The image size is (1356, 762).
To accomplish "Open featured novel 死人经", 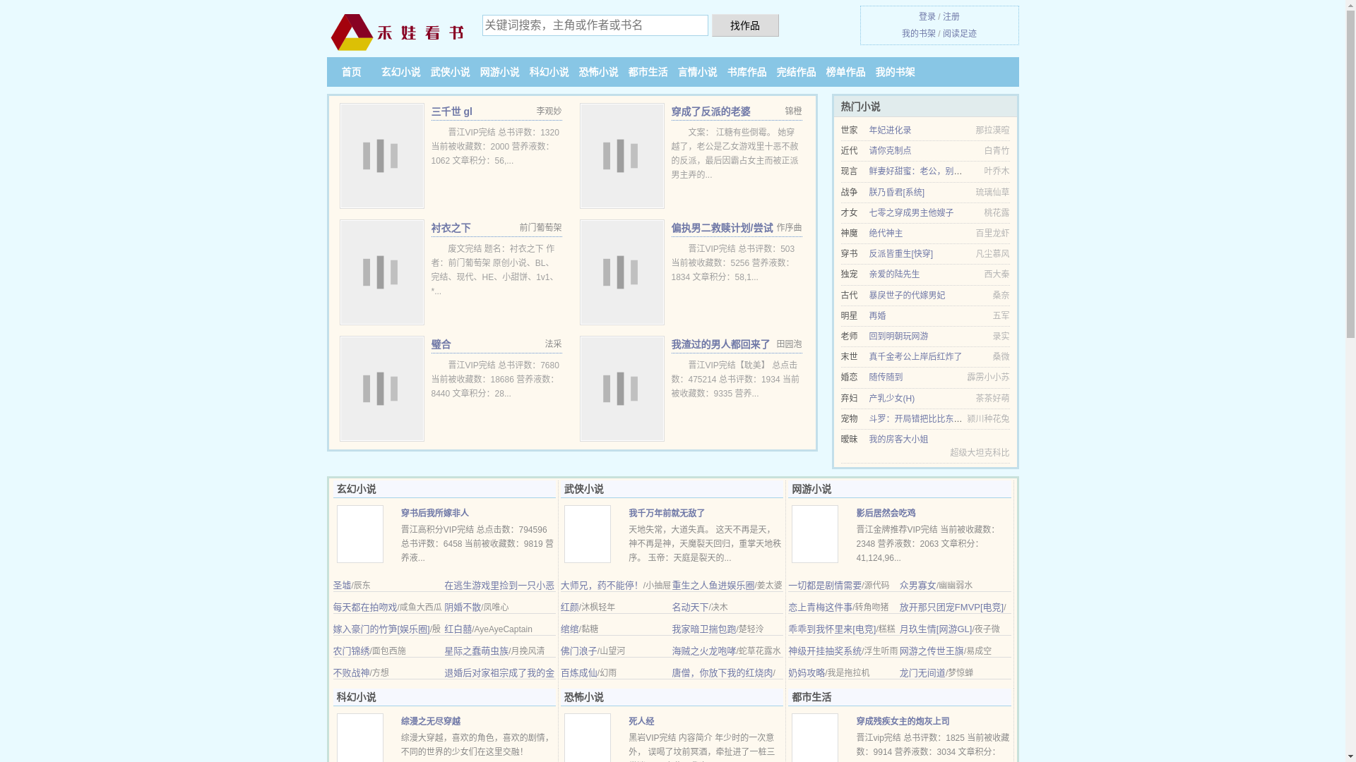I will point(641,721).
